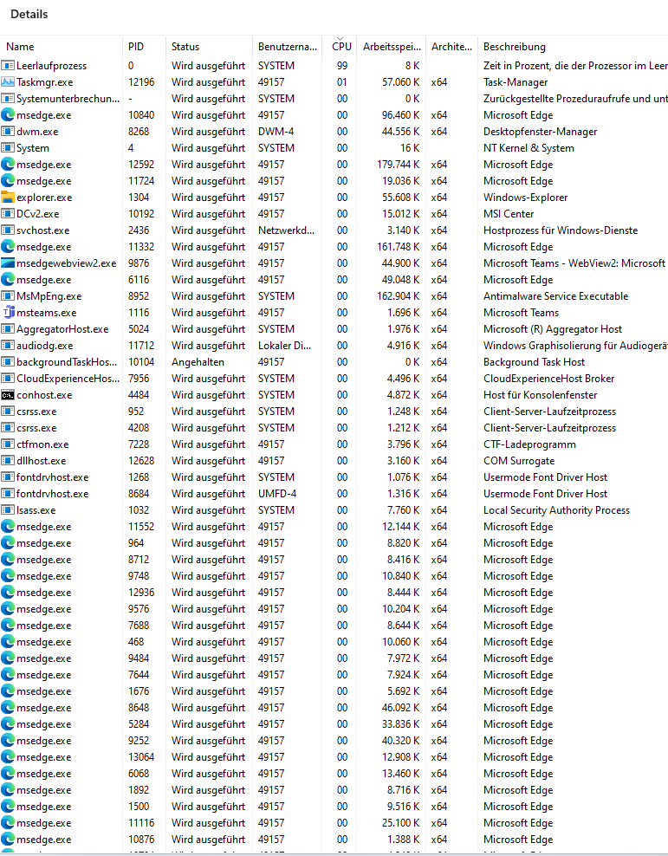Click the Taskmgr.exe Task-Manager icon
This screenshot has width=668, height=856.
click(x=8, y=82)
